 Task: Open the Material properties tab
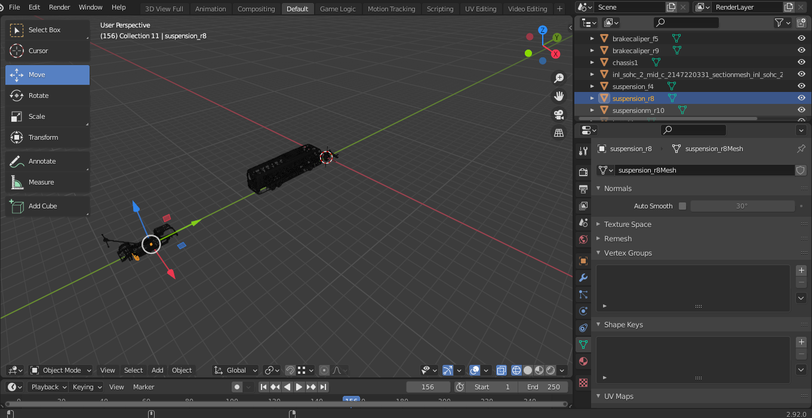point(583,361)
